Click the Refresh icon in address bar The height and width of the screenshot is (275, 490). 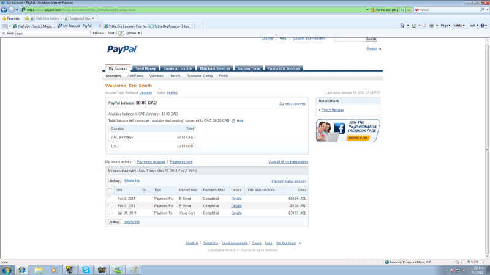[x=402, y=10]
